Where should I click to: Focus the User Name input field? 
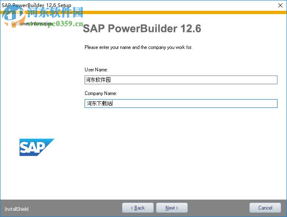tap(181, 80)
